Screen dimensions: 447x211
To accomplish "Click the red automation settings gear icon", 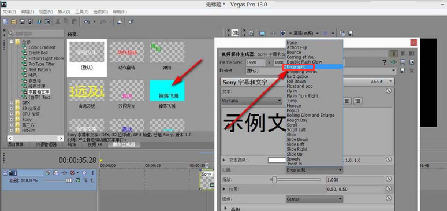I will tap(72, 173).
